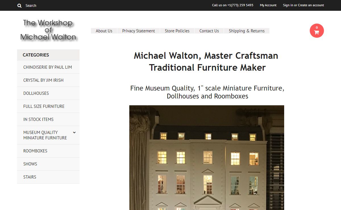Image resolution: width=341 pixels, height=210 pixels.
Task: Click the Sign in link
Action: click(x=288, y=5)
